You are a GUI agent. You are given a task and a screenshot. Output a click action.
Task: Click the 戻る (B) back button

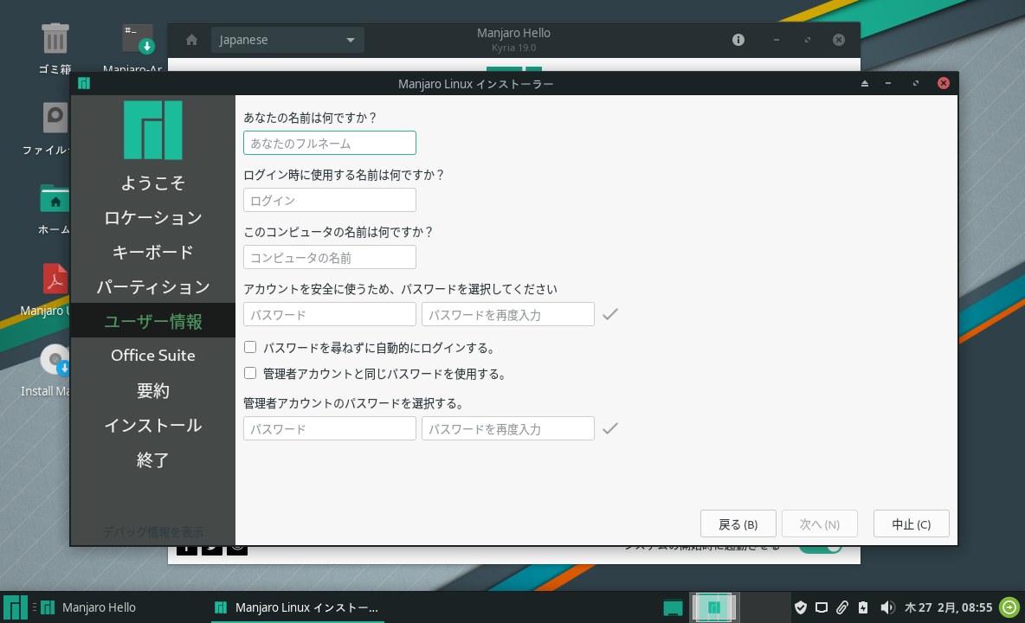click(x=738, y=523)
